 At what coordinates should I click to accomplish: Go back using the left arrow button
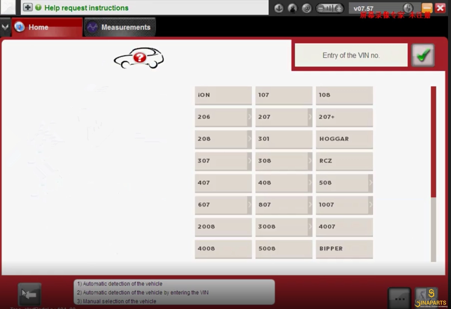pyautogui.click(x=30, y=294)
